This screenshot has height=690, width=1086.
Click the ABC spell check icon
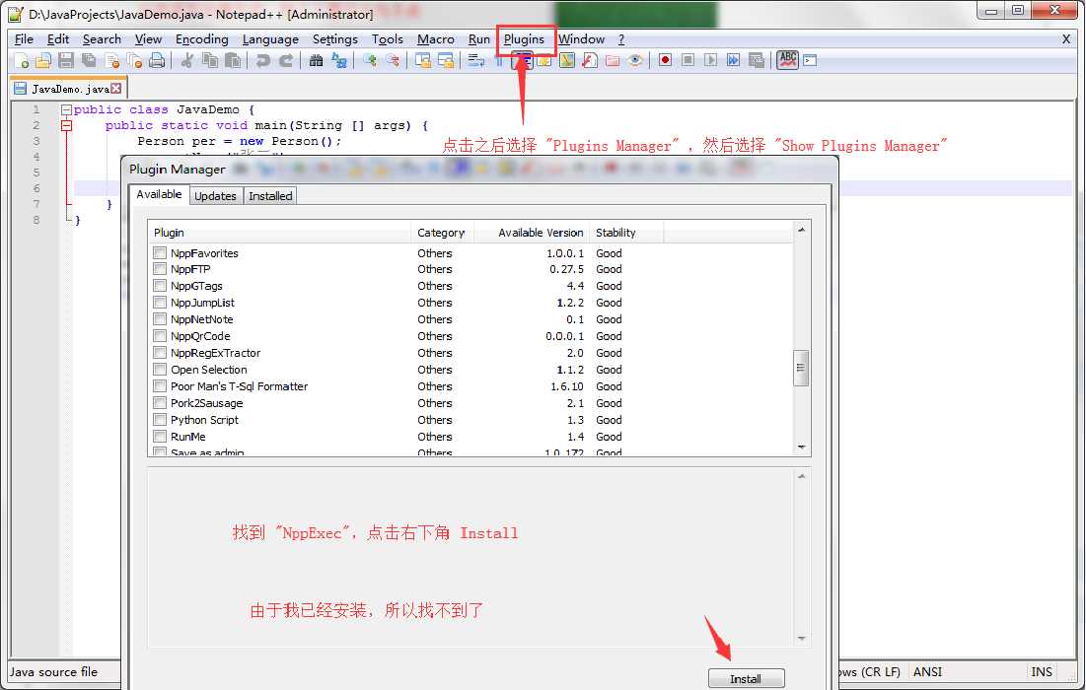[787, 60]
